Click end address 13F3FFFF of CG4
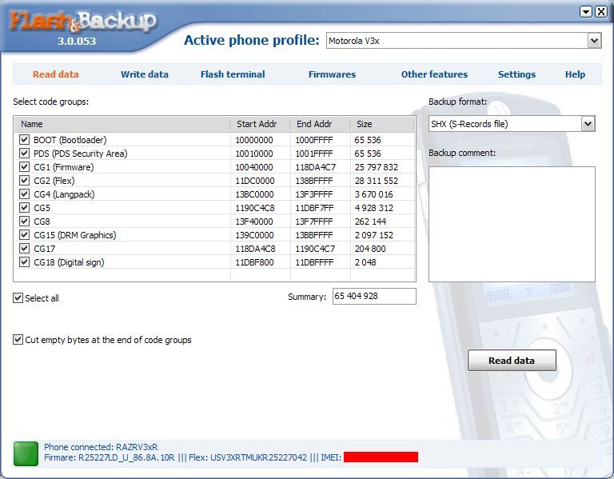 coord(314,194)
